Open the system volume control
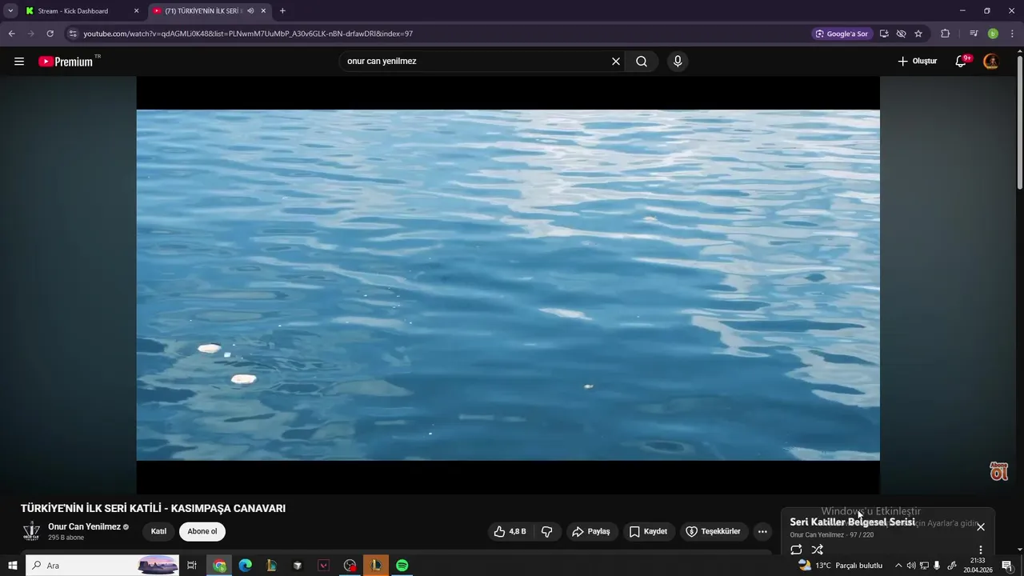 911,566
